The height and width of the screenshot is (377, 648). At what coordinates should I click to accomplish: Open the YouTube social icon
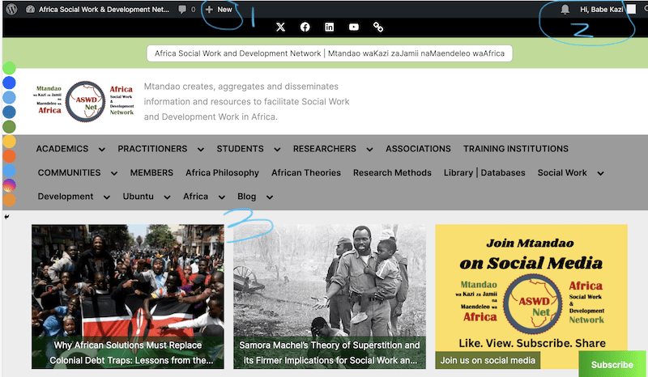[x=354, y=27]
